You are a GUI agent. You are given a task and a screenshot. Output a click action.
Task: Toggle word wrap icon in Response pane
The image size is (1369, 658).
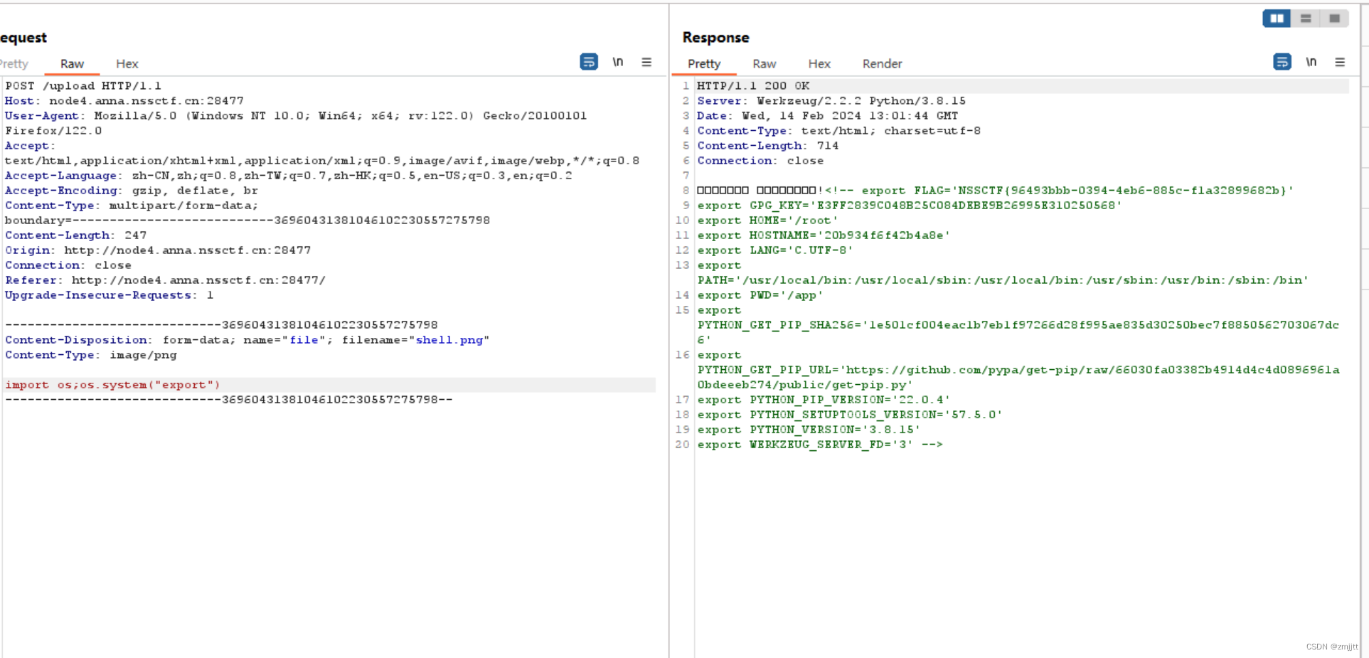(x=1282, y=62)
